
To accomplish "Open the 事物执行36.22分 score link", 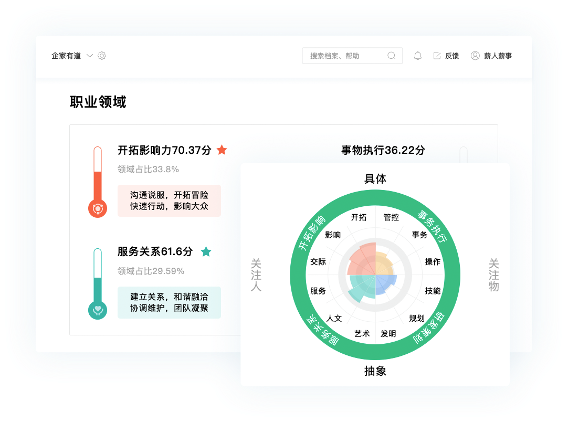I will [x=383, y=151].
